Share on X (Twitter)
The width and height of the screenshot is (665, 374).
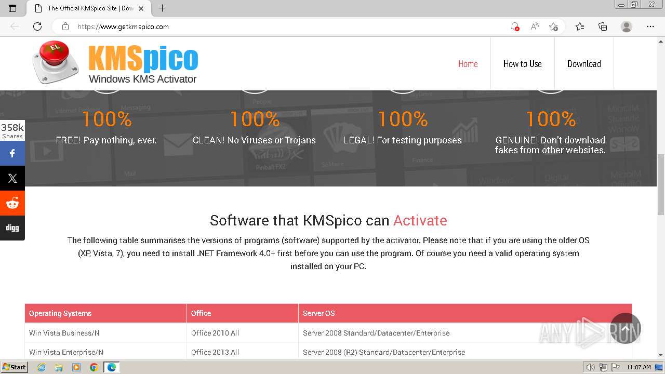coord(12,178)
